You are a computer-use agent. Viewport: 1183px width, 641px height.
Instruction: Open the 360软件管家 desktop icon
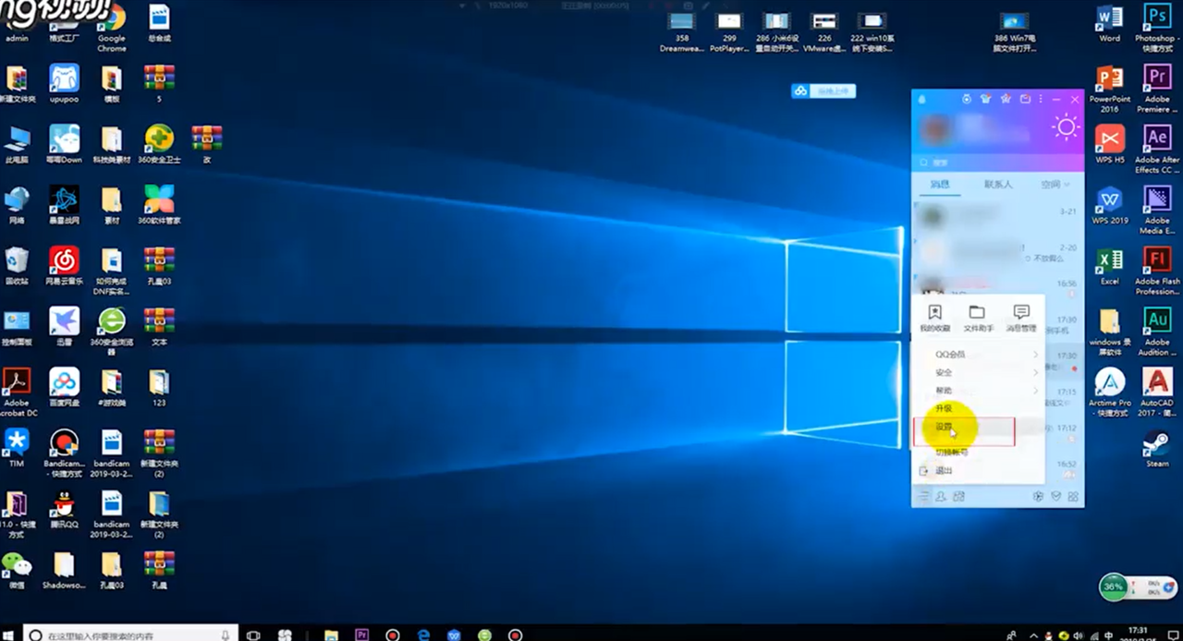click(159, 205)
